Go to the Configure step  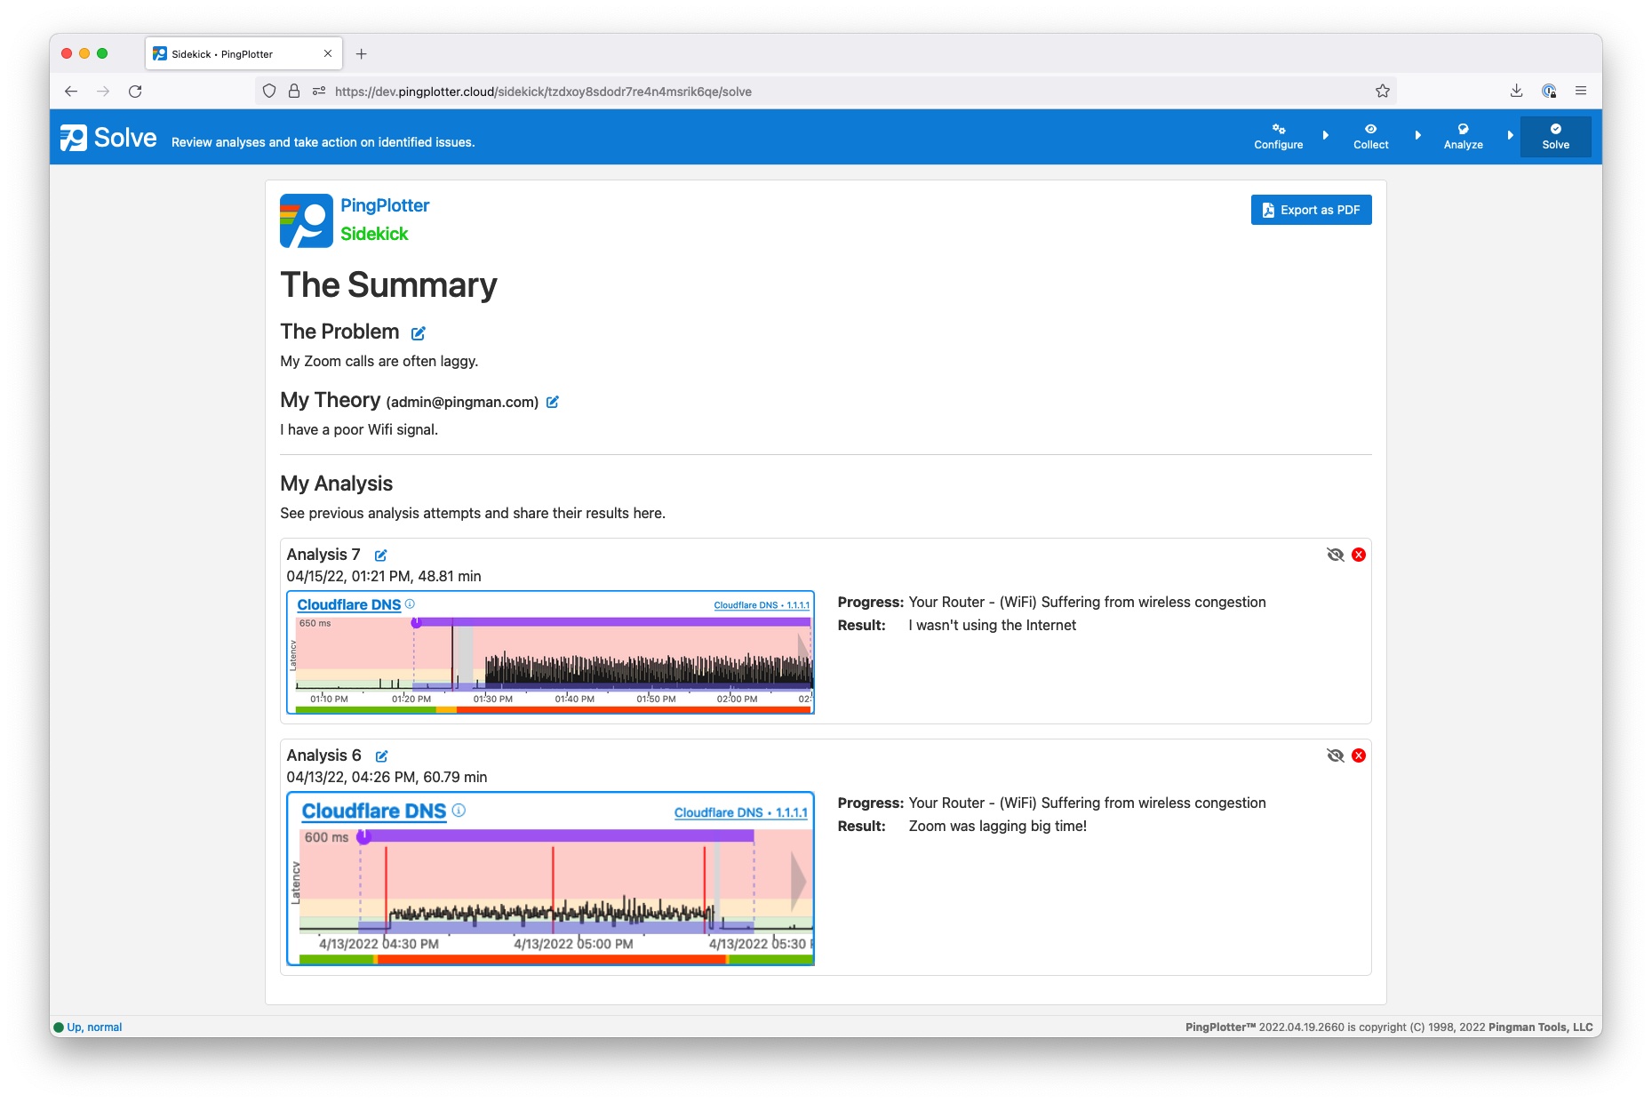tap(1279, 137)
